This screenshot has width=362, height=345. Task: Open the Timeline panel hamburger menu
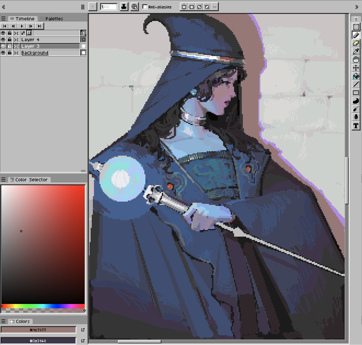pos(3,19)
